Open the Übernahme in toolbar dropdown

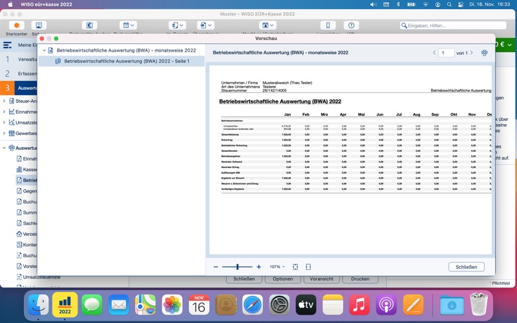tap(206, 25)
